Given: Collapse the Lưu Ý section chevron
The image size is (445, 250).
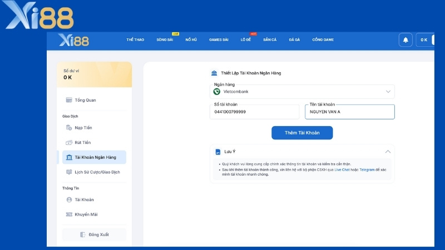Looking at the screenshot, I should [x=388, y=152].
